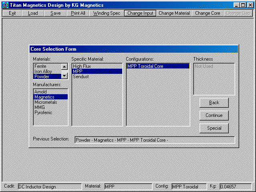Click the Change Material button
The height and width of the screenshot is (192, 256).
pyautogui.click(x=174, y=13)
